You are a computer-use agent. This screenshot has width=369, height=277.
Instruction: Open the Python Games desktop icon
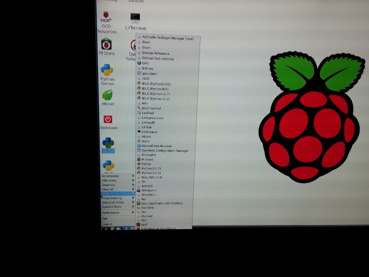pyautogui.click(x=107, y=75)
